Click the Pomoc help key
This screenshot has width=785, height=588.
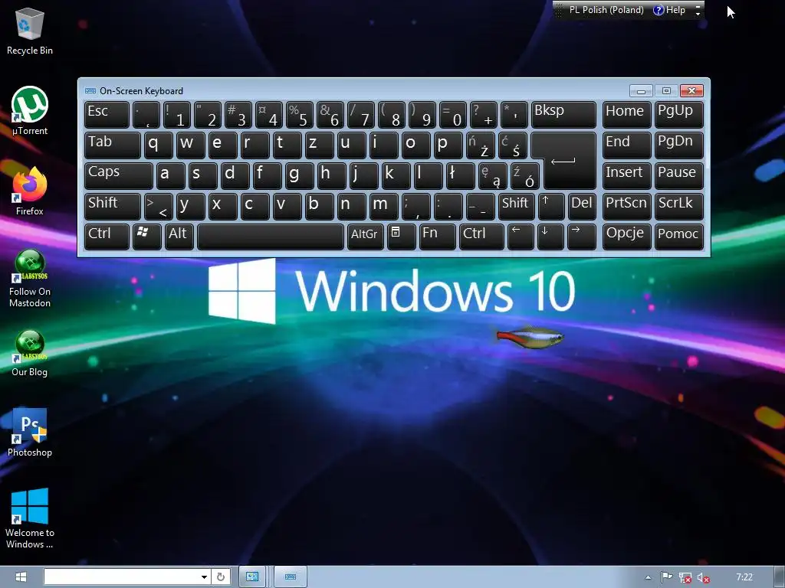(x=678, y=237)
